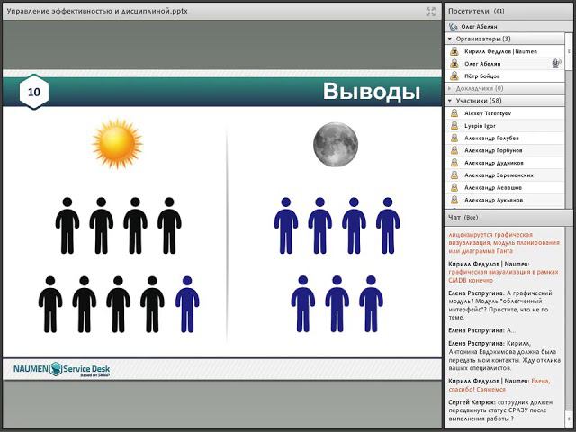Screen dimensions: 576x432
Task: Click the participant icon of Александр Горбунов
Action: [x=454, y=150]
